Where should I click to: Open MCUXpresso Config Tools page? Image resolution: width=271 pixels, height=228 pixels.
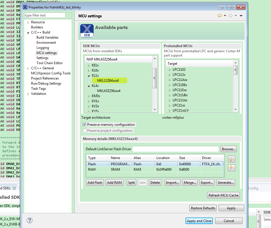[51, 73]
